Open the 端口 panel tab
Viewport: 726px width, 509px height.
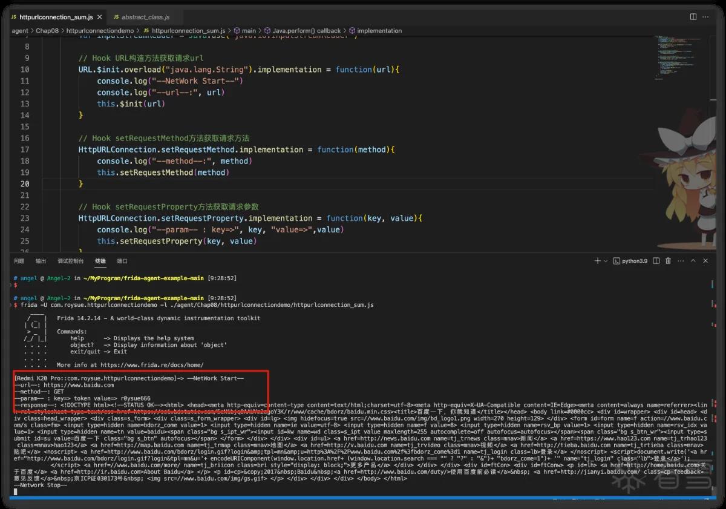click(122, 261)
